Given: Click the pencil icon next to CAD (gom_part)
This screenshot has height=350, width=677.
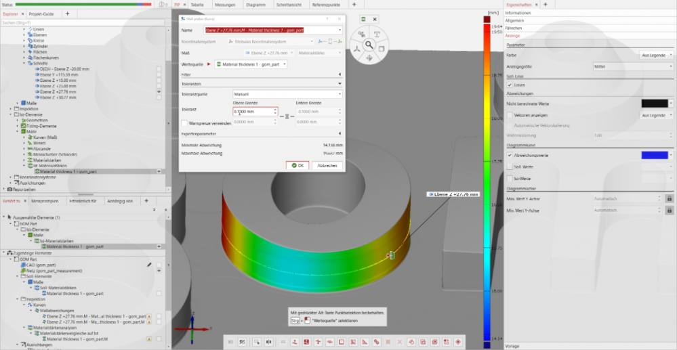Looking at the screenshot, I should pos(149,265).
